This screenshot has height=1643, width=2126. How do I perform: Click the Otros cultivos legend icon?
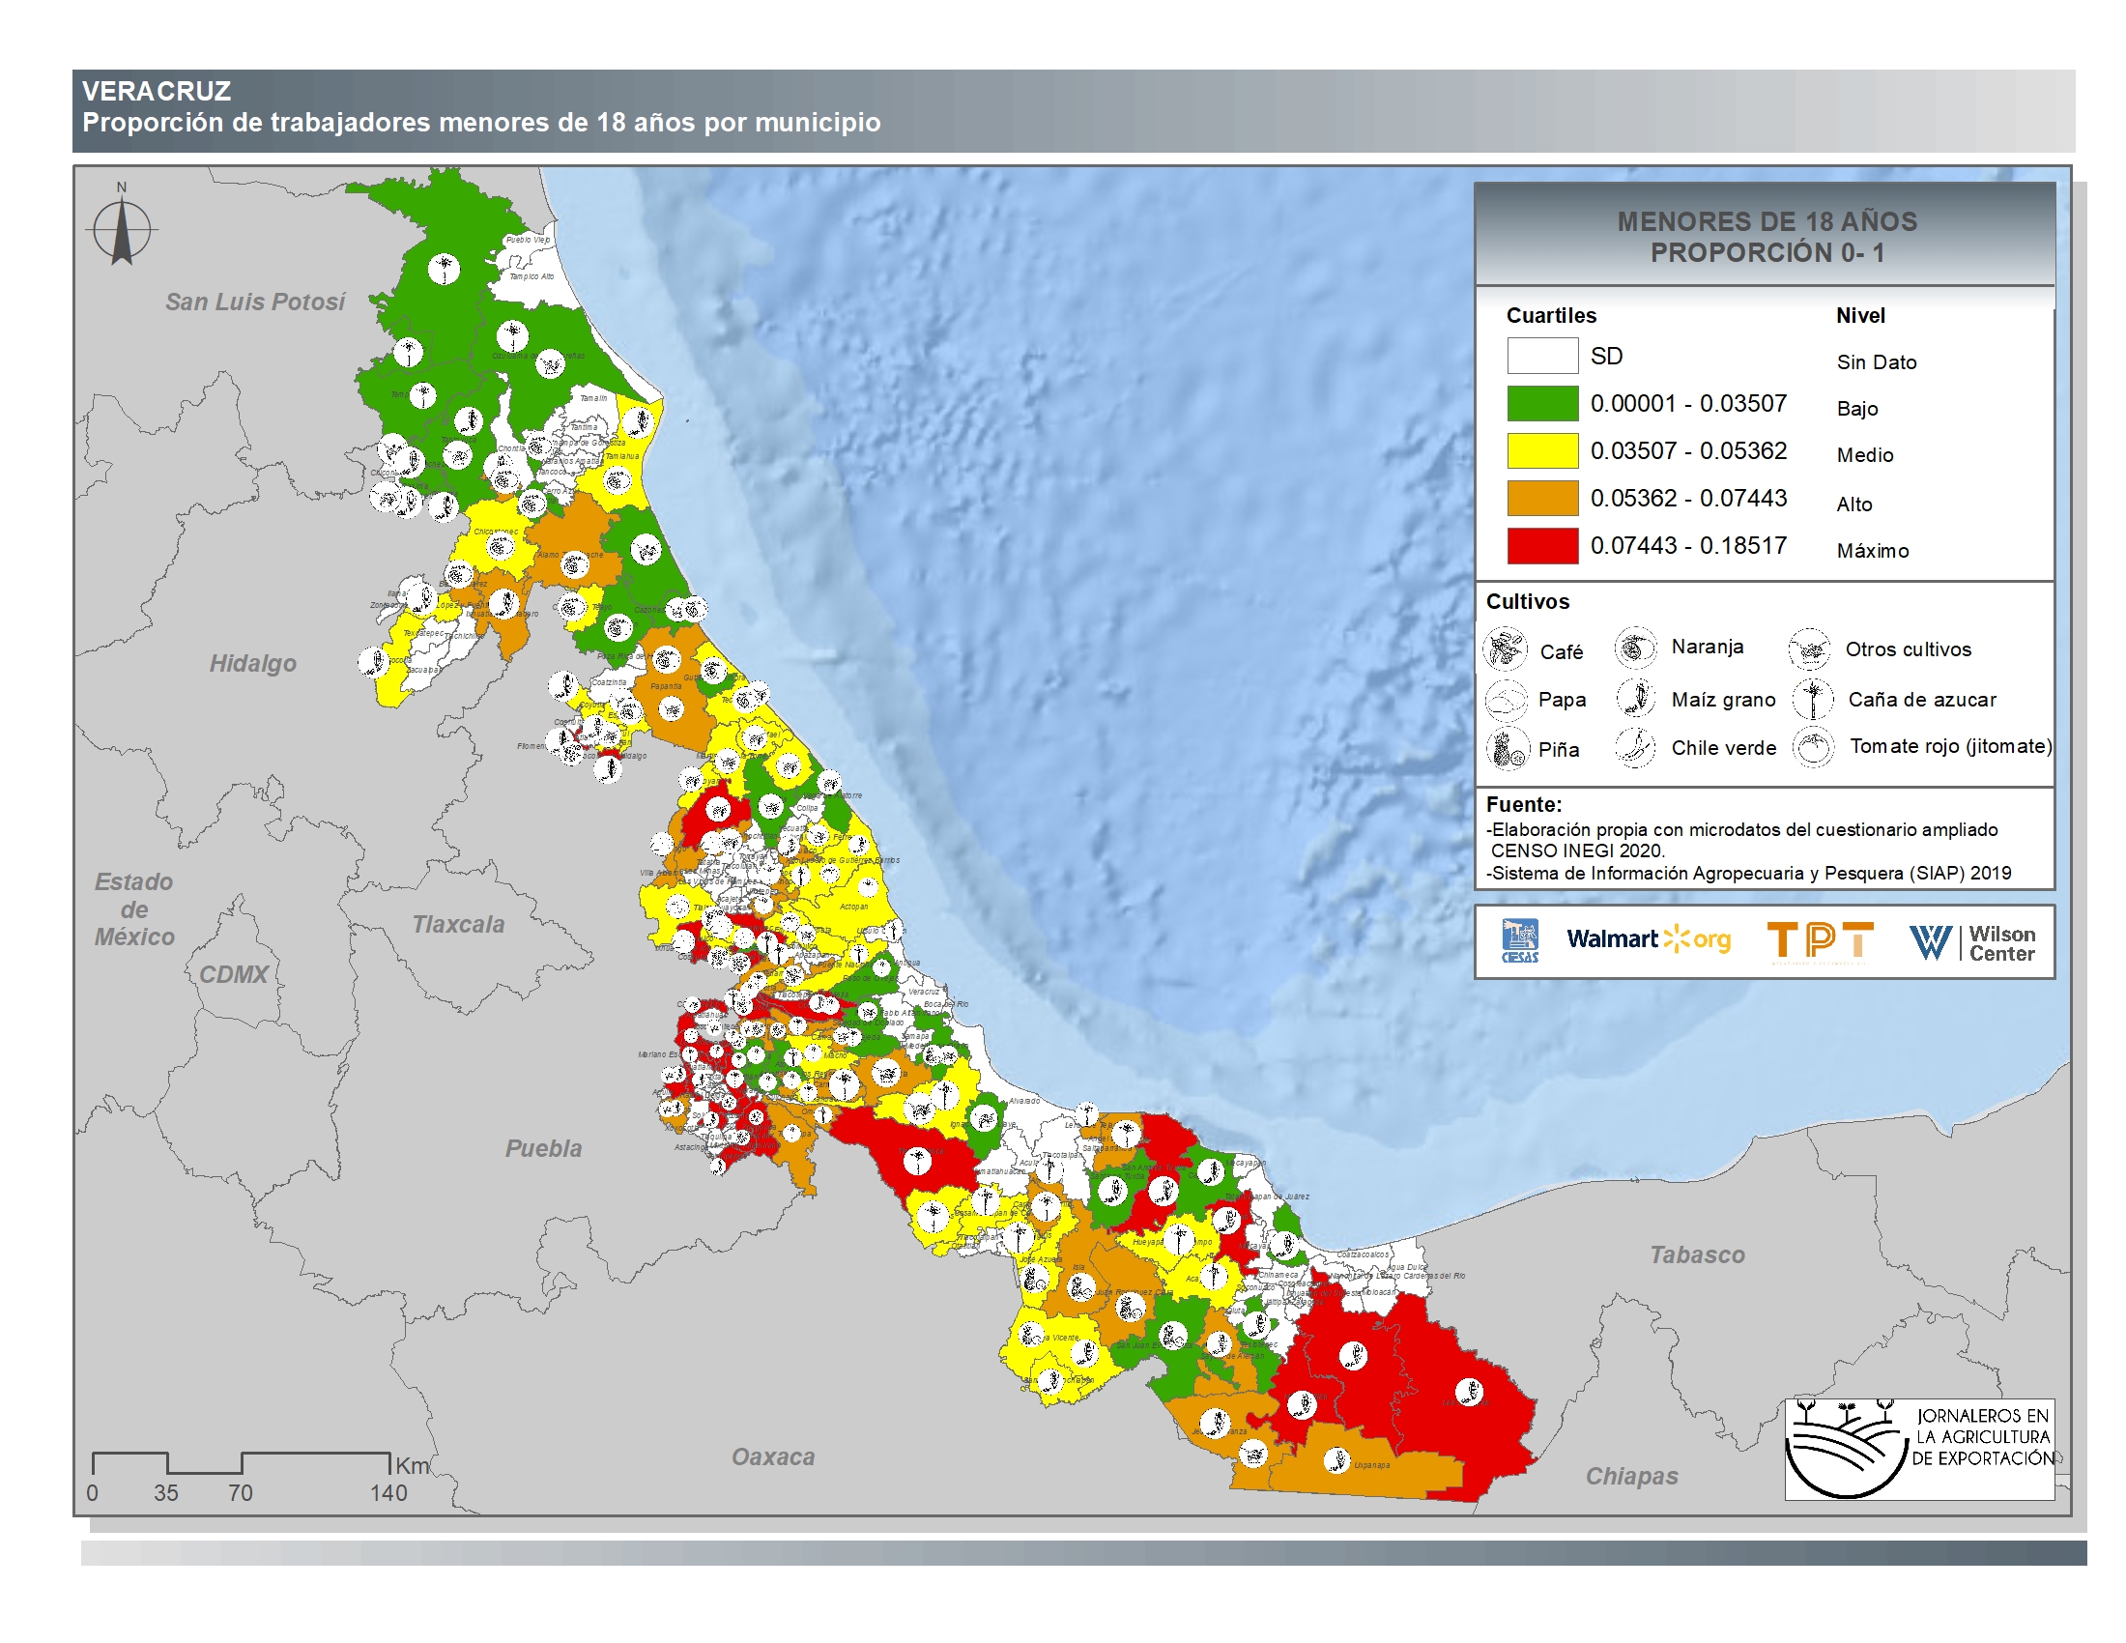pyautogui.click(x=1809, y=649)
